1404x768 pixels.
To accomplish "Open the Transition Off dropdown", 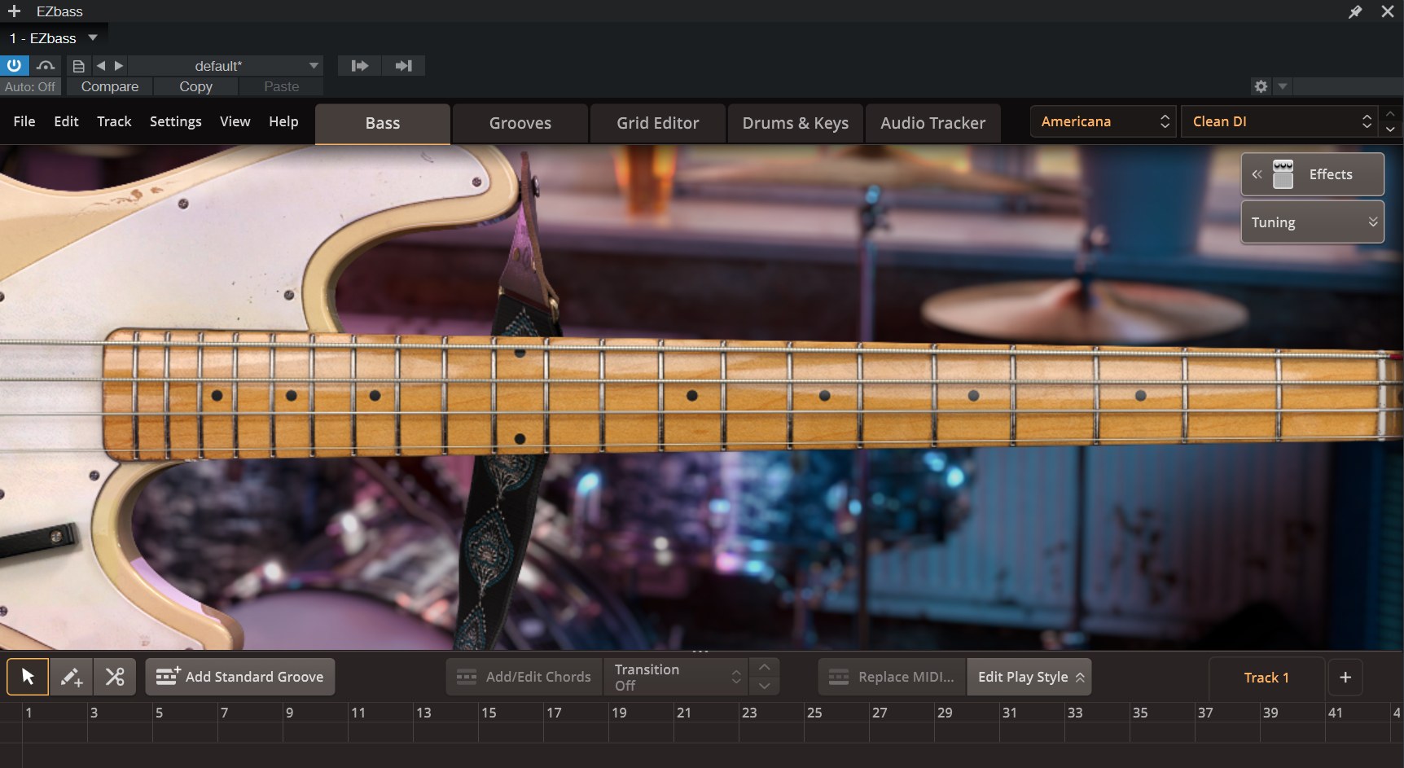I will click(x=676, y=677).
